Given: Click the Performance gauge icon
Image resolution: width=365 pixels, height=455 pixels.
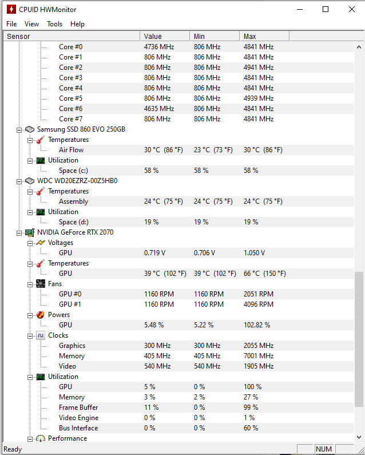Looking at the screenshot, I should 41,438.
